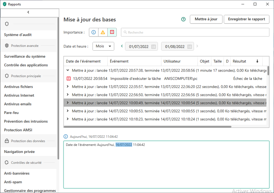Open Navigation privée report
The image size is (274, 193).
19,152
